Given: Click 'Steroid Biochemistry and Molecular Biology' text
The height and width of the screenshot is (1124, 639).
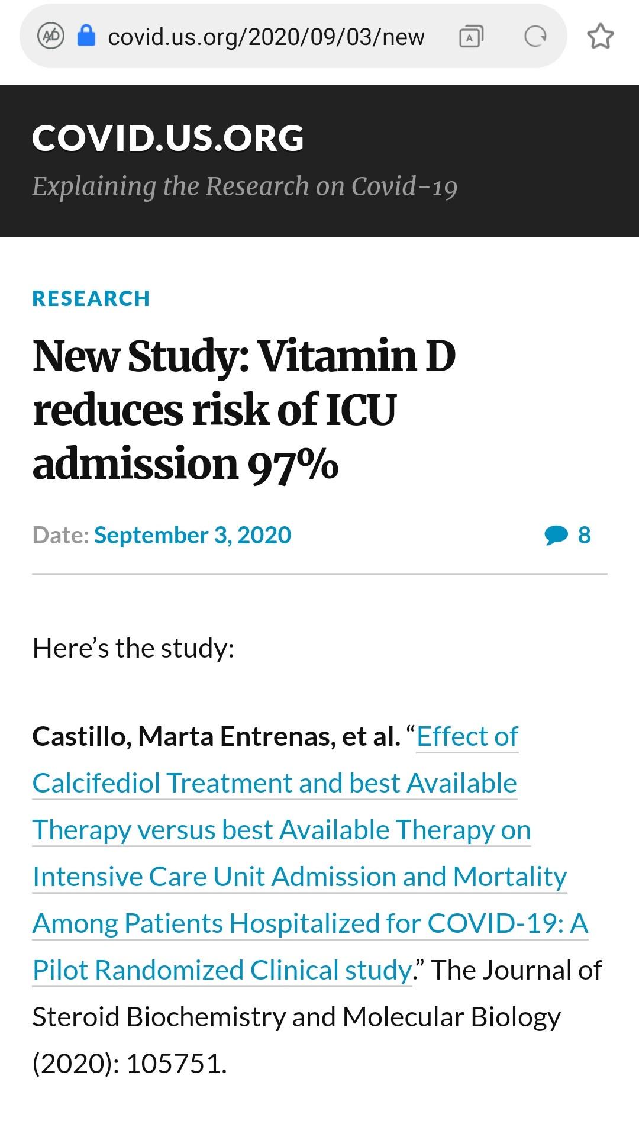Looking at the screenshot, I should [296, 1017].
